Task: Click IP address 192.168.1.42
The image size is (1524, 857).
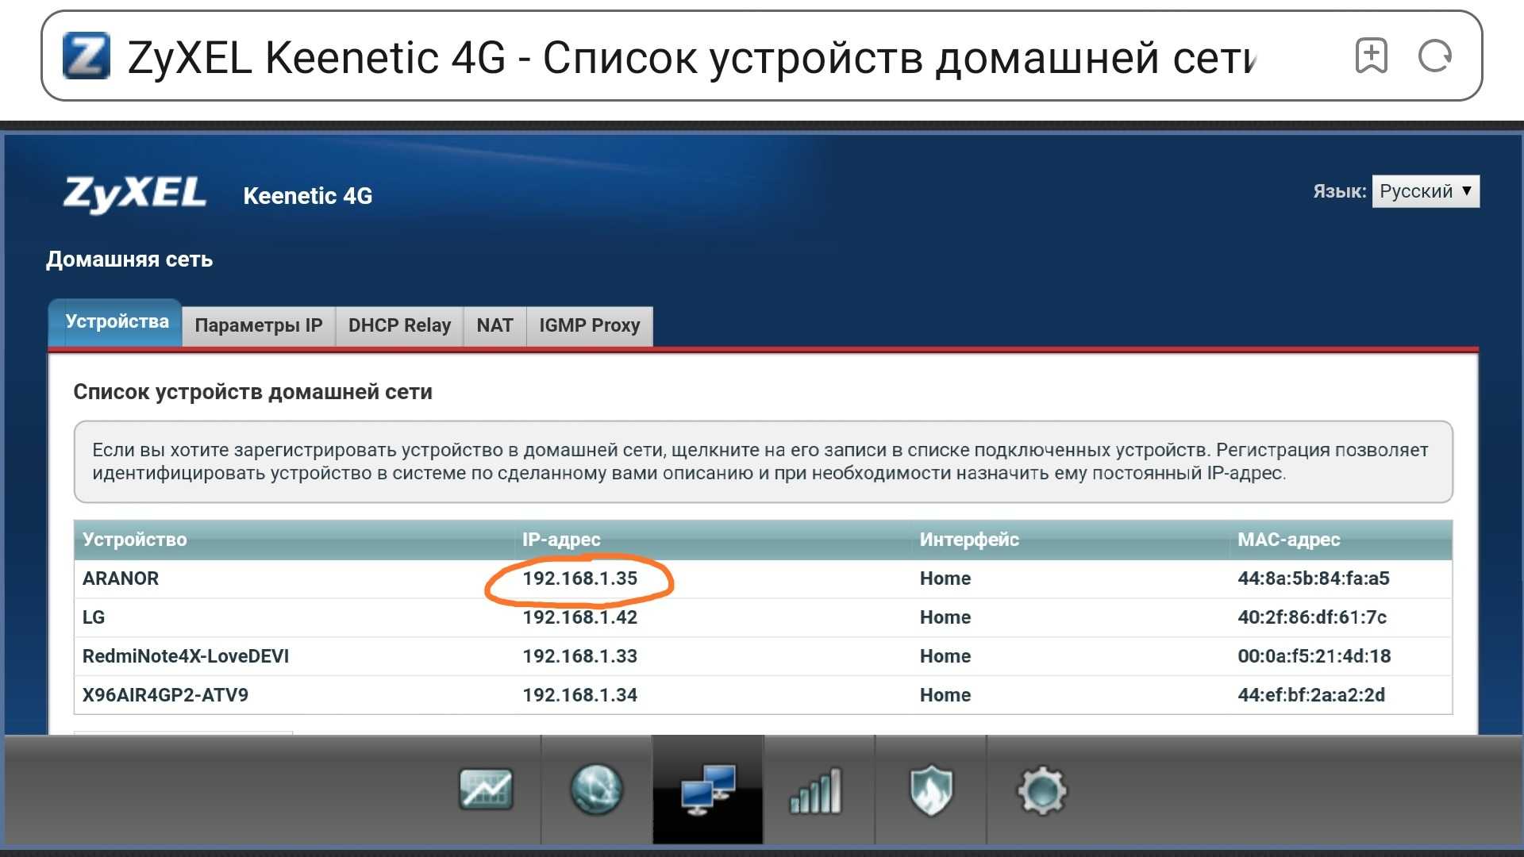Action: pyautogui.click(x=579, y=617)
